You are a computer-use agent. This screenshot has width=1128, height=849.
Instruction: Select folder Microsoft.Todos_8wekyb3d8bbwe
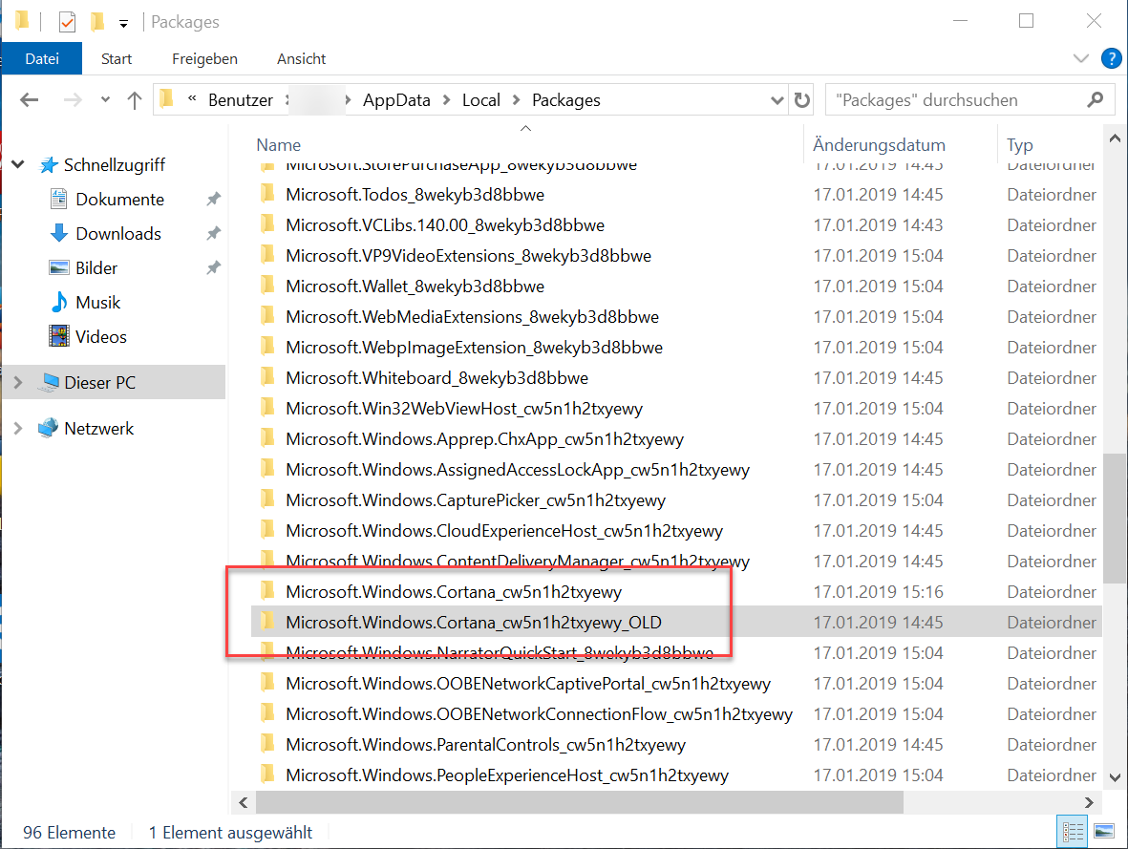coord(415,195)
